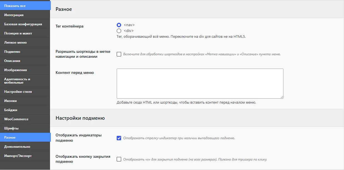Select Адаптивность и мобильные tab

click(25, 81)
